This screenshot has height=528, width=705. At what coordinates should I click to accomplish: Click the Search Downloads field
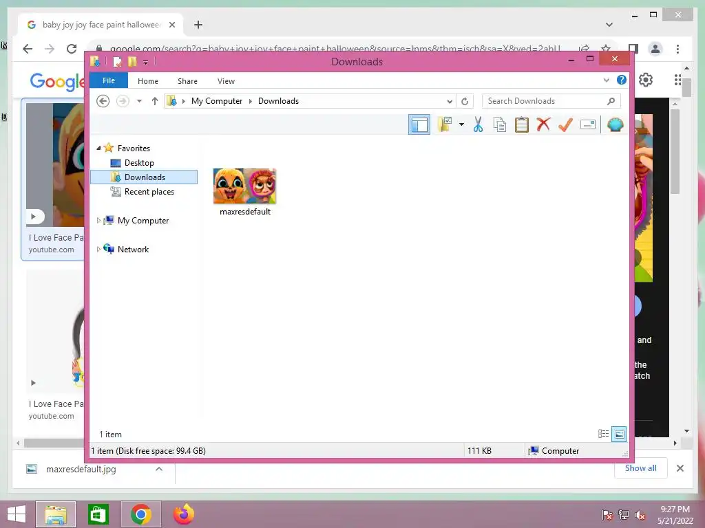coord(551,101)
